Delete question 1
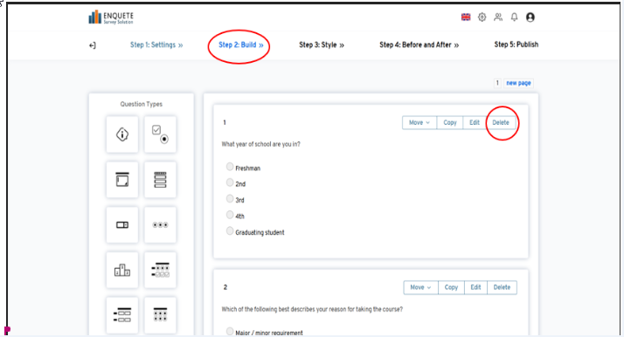 (501, 123)
